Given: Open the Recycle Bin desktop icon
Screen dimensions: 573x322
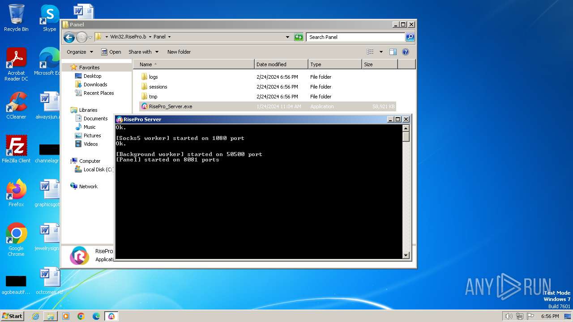Looking at the screenshot, I should [x=16, y=18].
